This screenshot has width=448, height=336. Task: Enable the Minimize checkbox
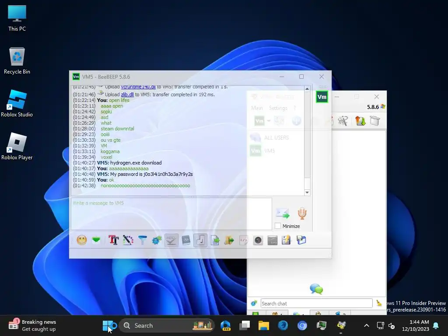click(278, 226)
